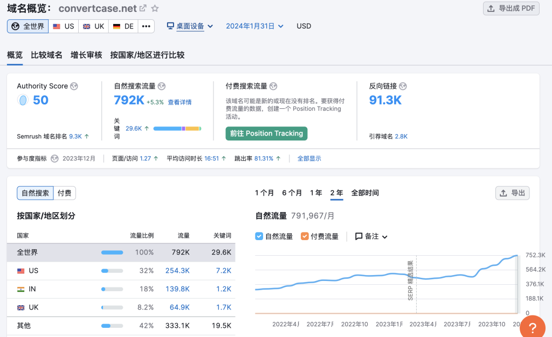Open convertcase.net external link icon
552x337 pixels.
click(142, 8)
